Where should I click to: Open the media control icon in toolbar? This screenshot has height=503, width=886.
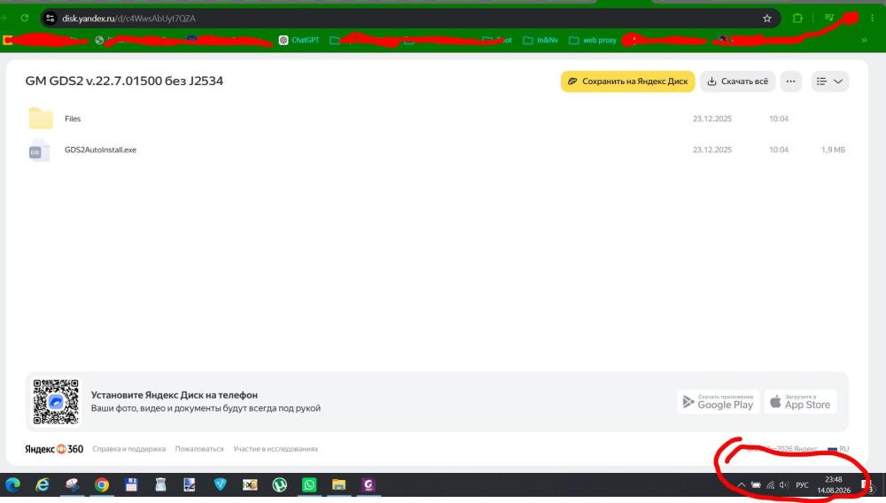(829, 18)
